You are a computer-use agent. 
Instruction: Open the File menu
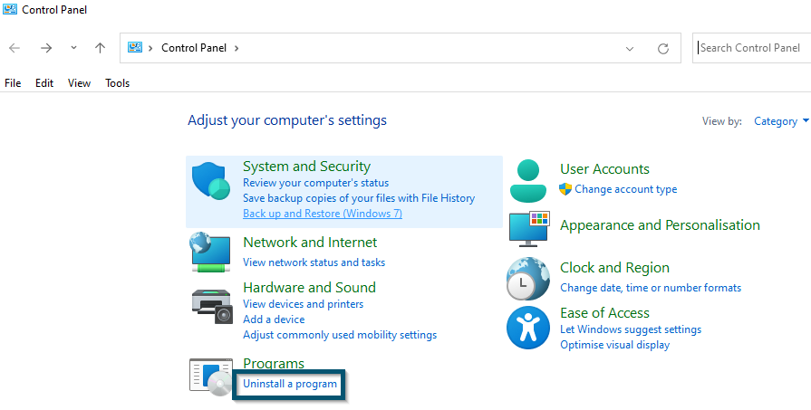[13, 83]
